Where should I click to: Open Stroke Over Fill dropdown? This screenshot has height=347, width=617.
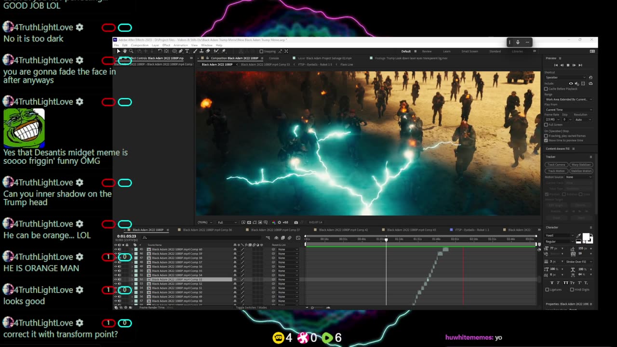click(x=579, y=262)
